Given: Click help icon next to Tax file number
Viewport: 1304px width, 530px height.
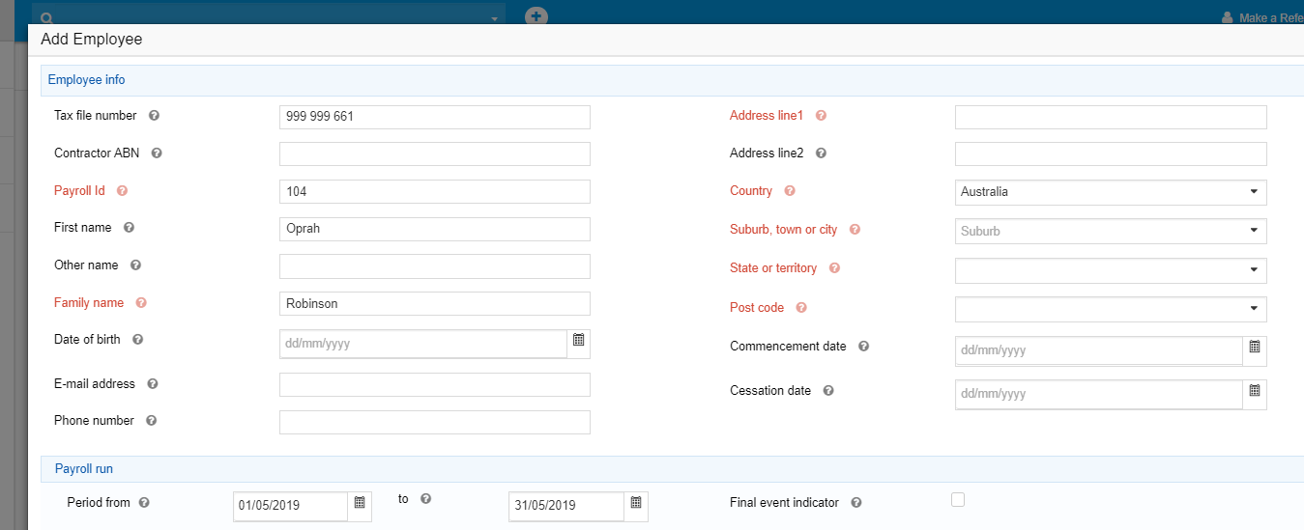Looking at the screenshot, I should [x=154, y=116].
